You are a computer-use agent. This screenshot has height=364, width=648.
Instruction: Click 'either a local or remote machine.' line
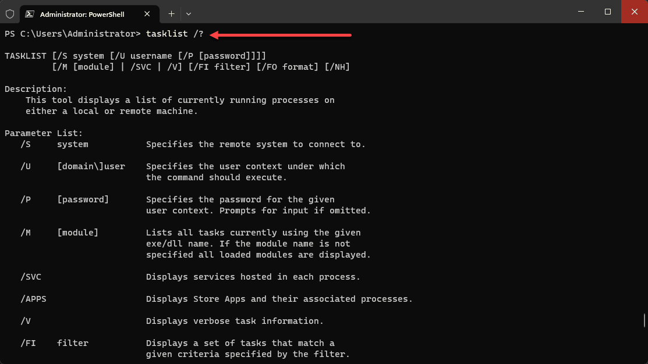[x=112, y=112]
